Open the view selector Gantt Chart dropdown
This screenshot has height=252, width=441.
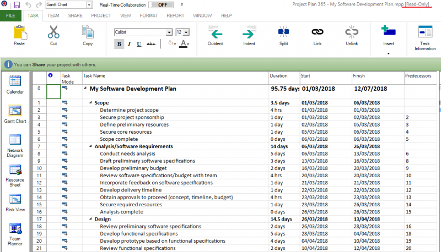tap(89, 5)
